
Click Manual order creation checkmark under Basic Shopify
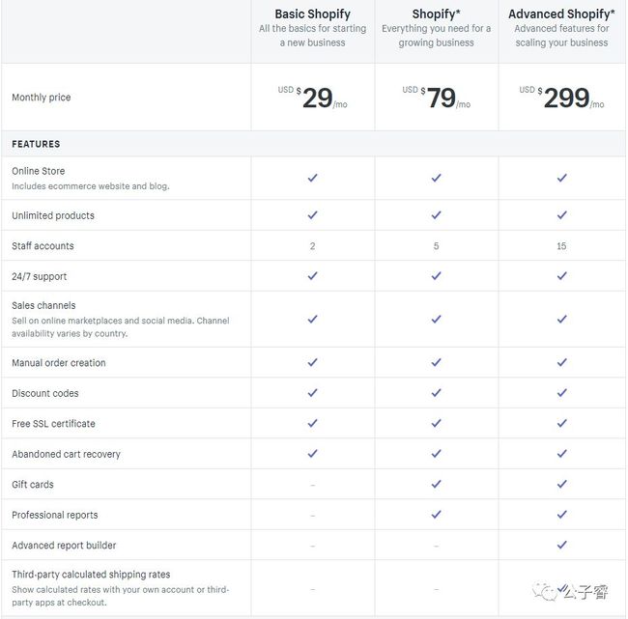(312, 362)
